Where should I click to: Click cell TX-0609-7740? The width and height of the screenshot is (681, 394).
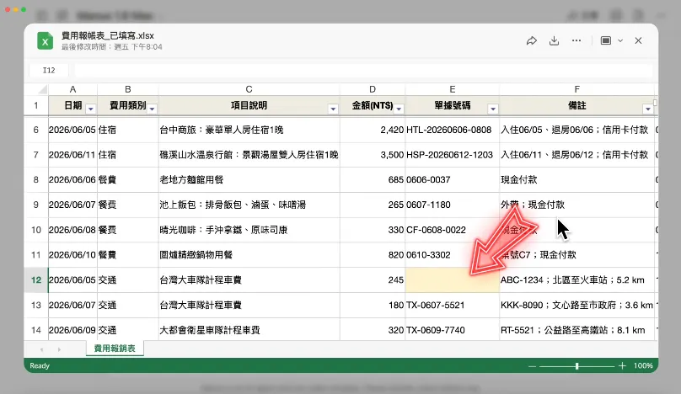pyautogui.click(x=452, y=330)
